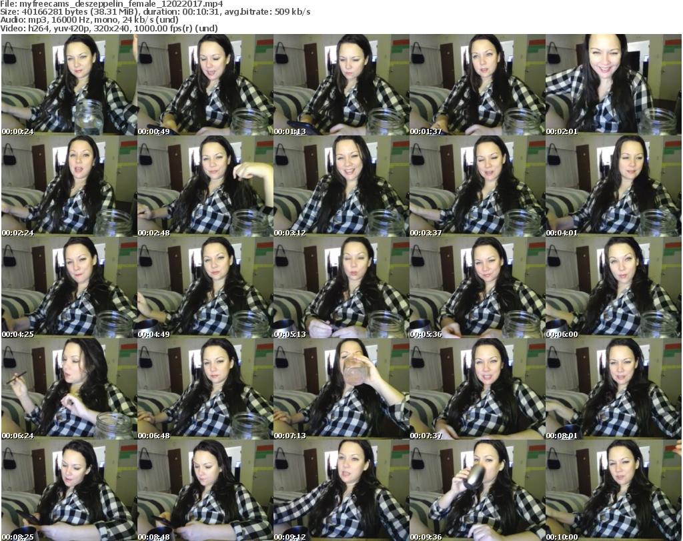The width and height of the screenshot is (683, 541).
Task: Choose the 00:08:48 thumbnail
Action: click(205, 490)
